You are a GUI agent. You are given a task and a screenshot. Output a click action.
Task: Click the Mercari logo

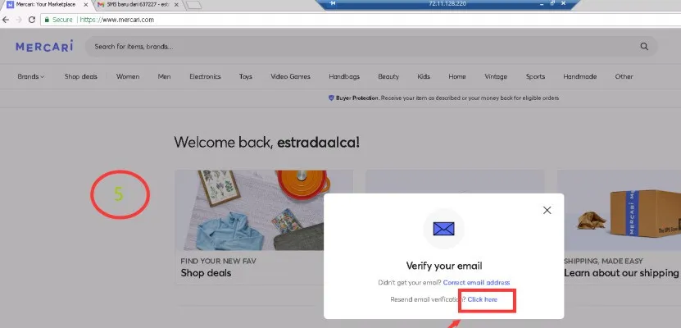click(x=44, y=46)
